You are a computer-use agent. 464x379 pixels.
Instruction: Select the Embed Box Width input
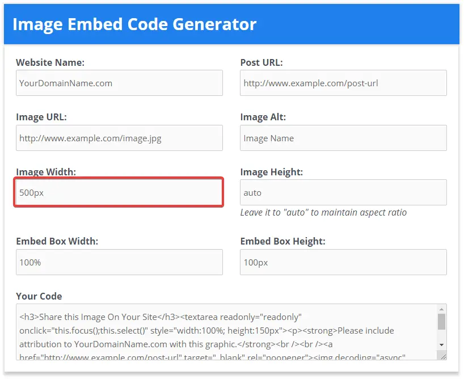coord(119,262)
